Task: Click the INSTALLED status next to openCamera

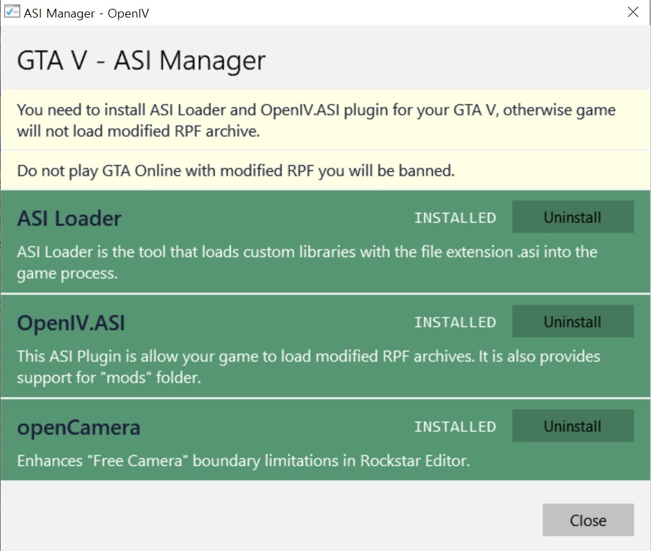Action: tap(455, 427)
